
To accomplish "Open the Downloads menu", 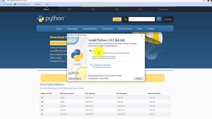I will point(73,29).
